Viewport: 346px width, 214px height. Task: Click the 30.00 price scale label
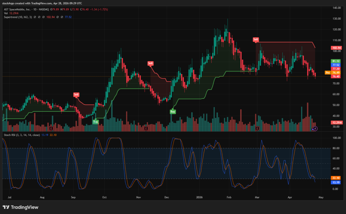point(336,127)
